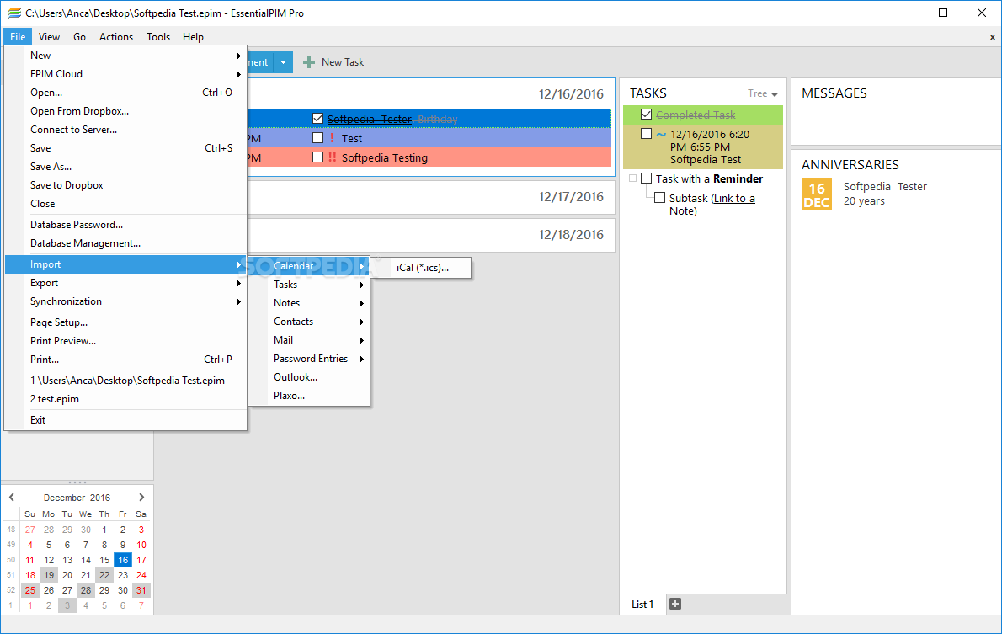Click Page Setup... menu item
1002x634 pixels.
click(126, 322)
